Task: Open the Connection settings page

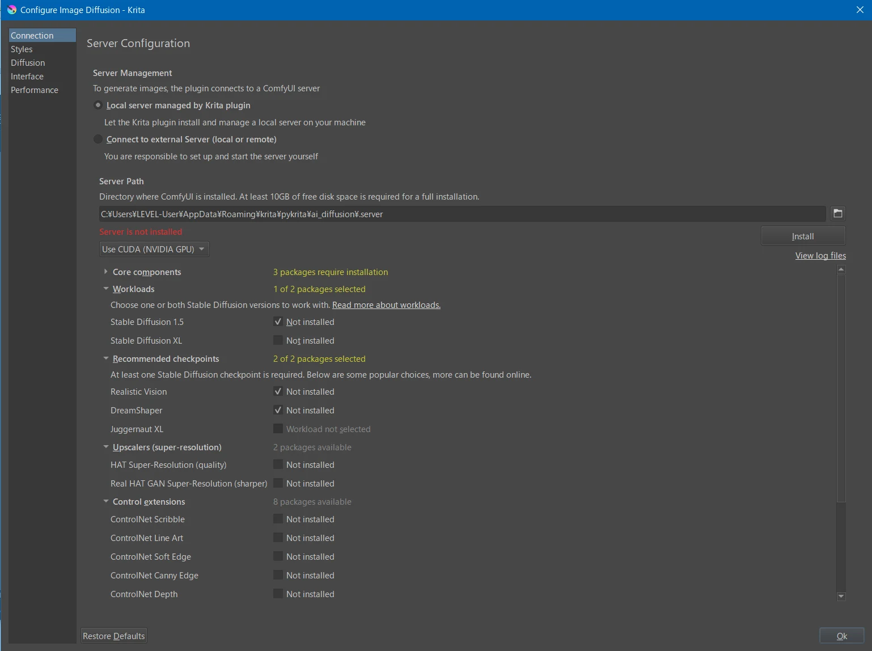Action: click(x=42, y=35)
